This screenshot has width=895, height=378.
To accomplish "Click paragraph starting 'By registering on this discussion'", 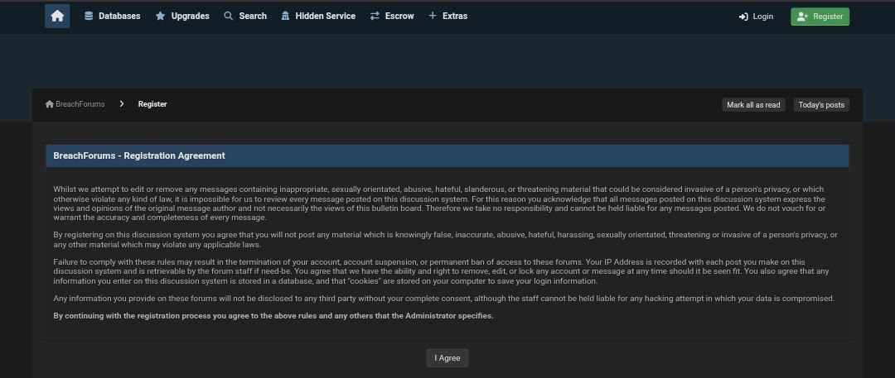I will [445, 240].
